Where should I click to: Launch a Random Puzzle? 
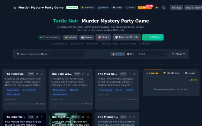point(127,37)
